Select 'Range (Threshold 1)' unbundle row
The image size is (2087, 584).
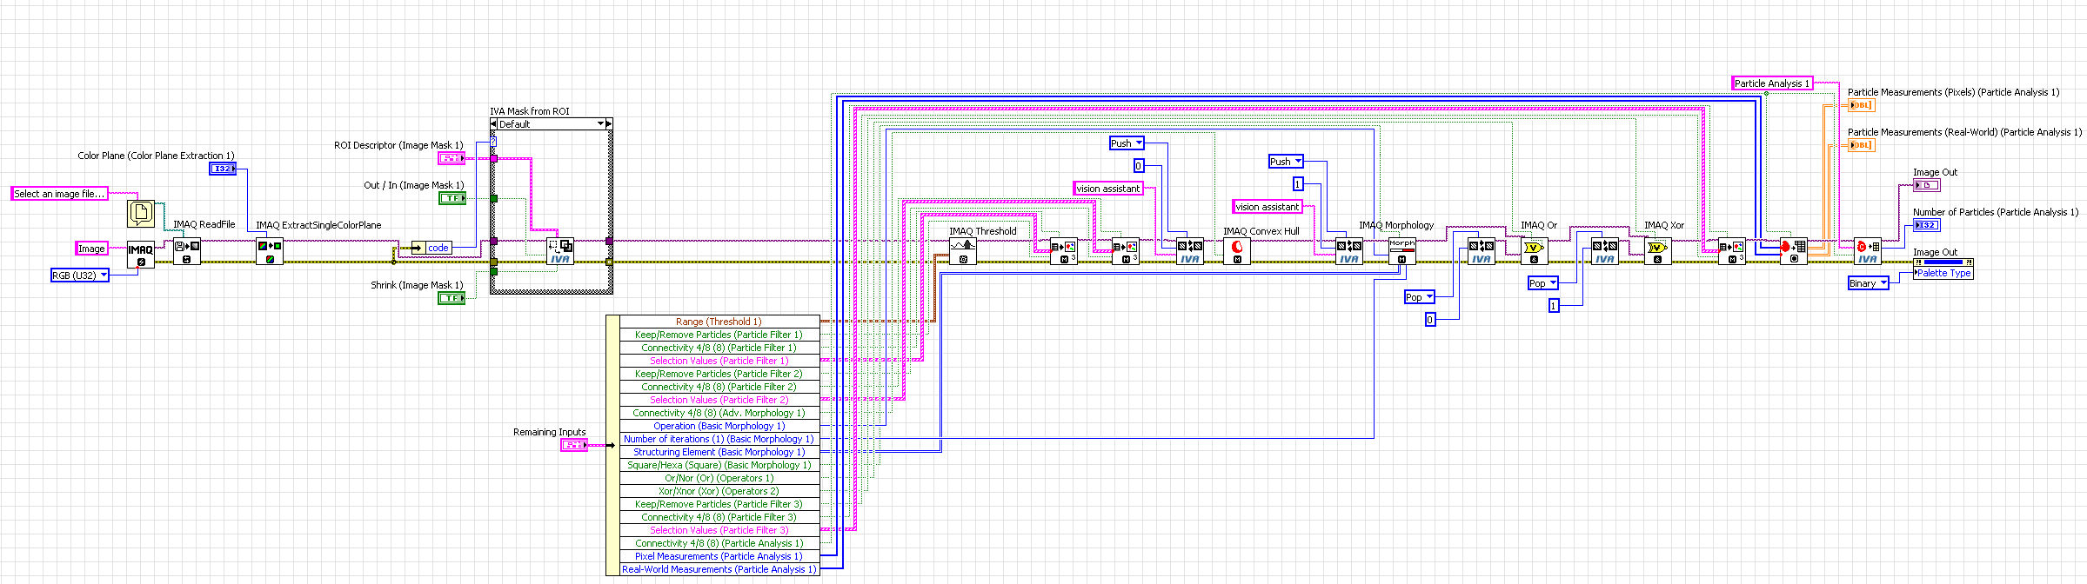pos(719,322)
